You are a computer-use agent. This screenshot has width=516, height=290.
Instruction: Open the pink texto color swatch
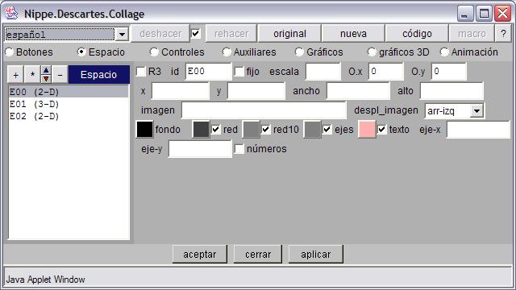click(x=367, y=129)
